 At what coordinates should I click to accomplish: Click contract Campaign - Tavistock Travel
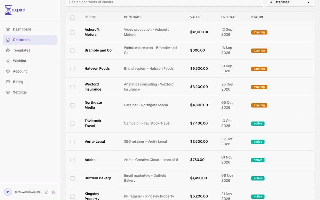coord(147,123)
